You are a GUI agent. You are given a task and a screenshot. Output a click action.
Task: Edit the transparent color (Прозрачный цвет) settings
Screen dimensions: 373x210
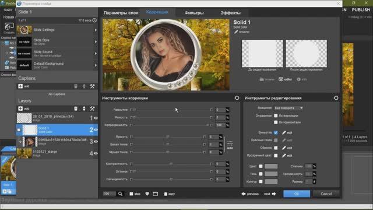pos(287,156)
